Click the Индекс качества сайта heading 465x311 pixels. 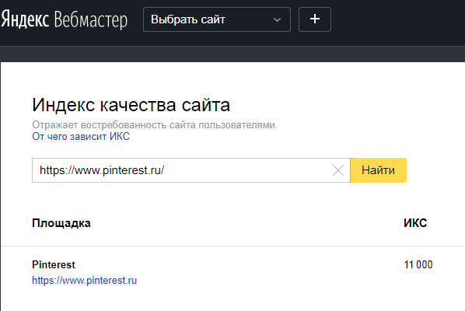(x=131, y=105)
